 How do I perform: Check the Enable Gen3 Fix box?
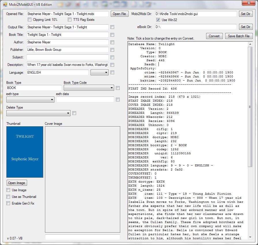coord(8,203)
